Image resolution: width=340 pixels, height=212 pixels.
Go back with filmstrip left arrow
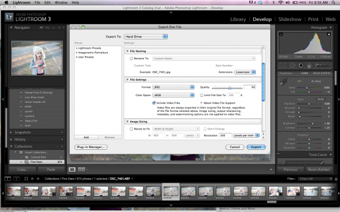pos(32,179)
